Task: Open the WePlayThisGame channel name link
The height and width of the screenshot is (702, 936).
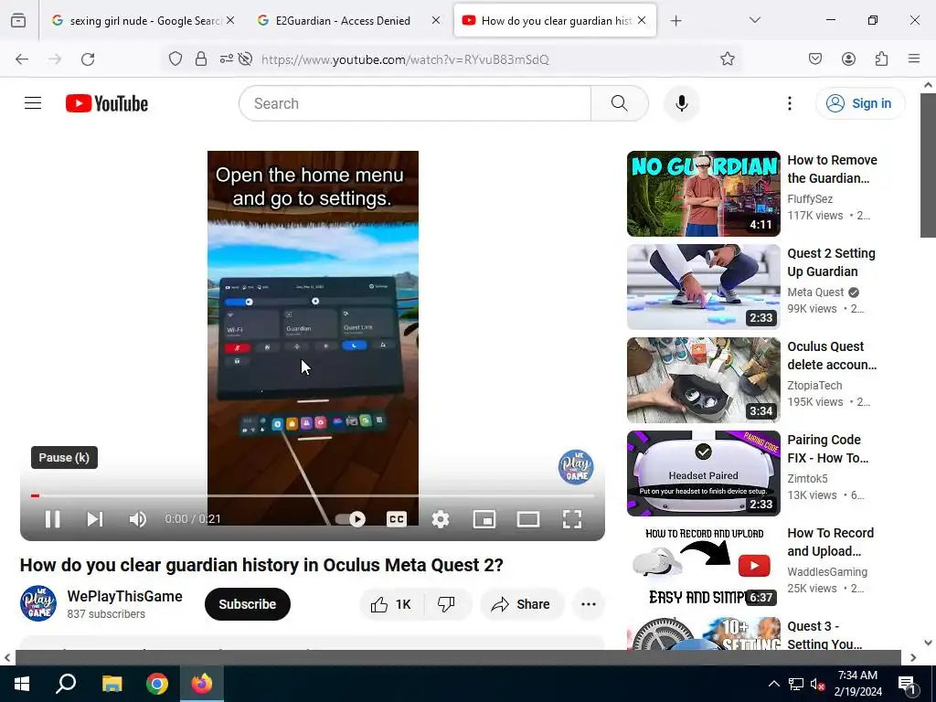Action: coord(124,596)
